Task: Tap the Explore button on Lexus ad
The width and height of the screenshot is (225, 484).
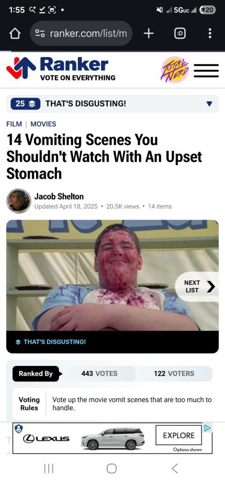Action: pyautogui.click(x=178, y=435)
